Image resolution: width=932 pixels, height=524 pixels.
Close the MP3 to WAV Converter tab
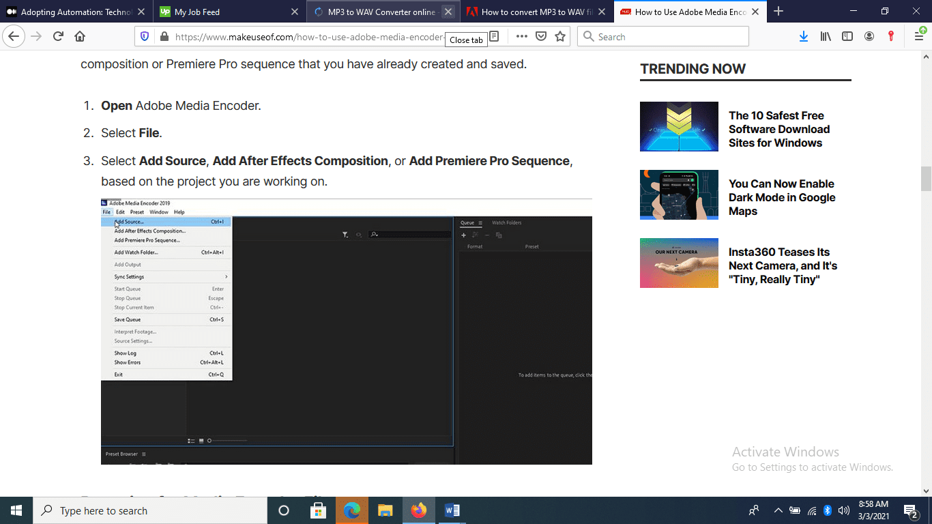(448, 12)
